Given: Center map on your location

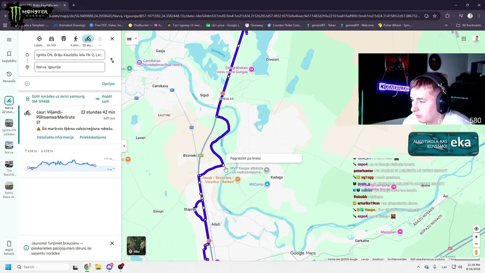Looking at the screenshot, I should coord(476,229).
